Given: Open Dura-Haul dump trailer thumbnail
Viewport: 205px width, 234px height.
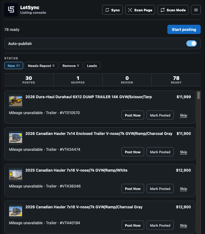Looking at the screenshot, I should 16,101.
